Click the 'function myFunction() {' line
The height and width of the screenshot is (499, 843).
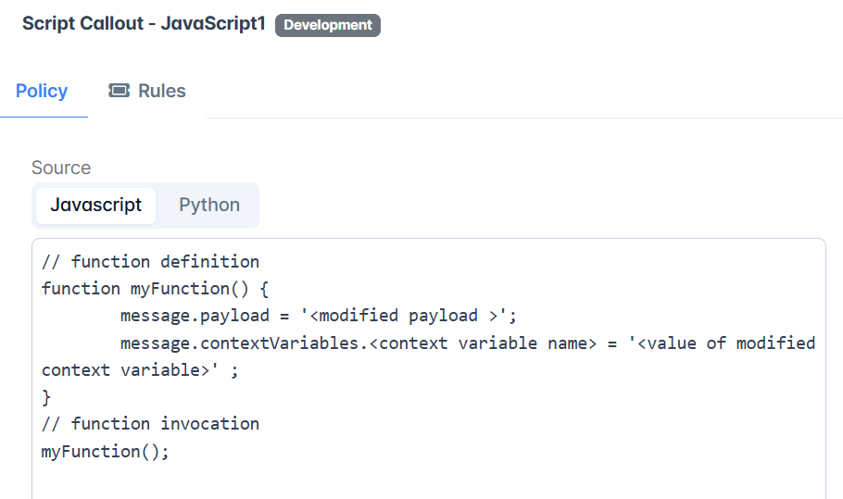pos(155,289)
